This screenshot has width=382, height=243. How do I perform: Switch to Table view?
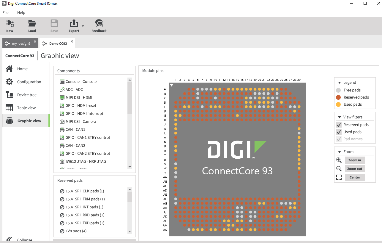(x=26, y=108)
